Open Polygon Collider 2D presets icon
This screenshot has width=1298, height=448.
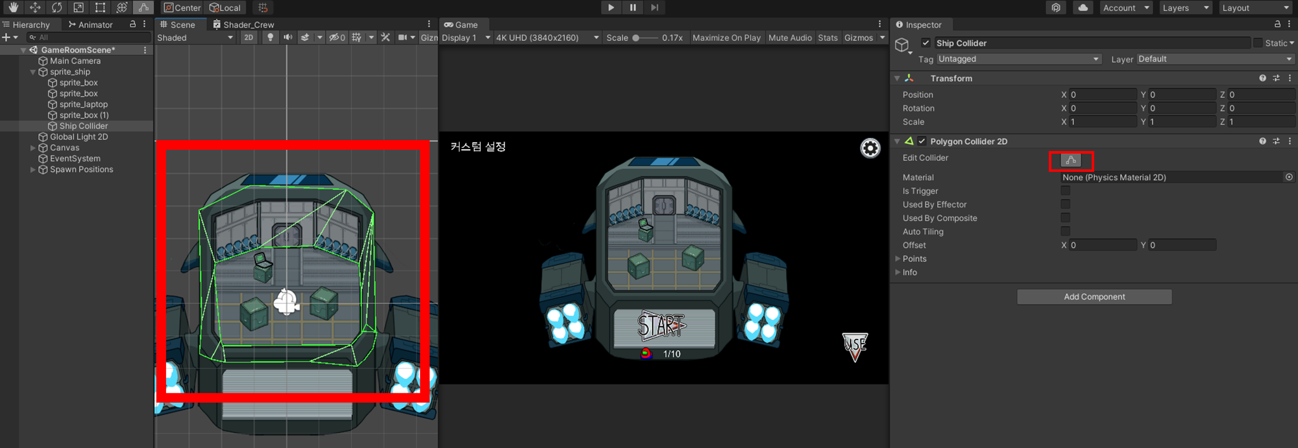[x=1276, y=141]
